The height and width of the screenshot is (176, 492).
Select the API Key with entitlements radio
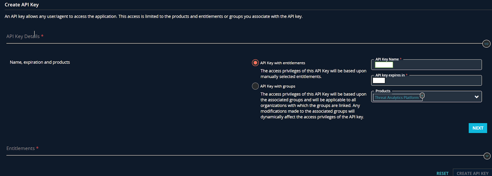pyautogui.click(x=255, y=63)
